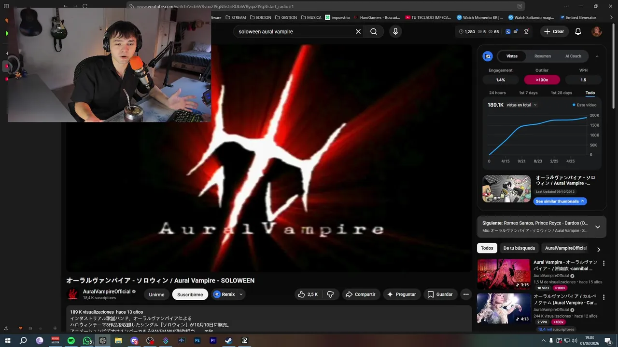Open the MUSICA bookmarks folder
This screenshot has height=347, width=618.
pos(311,18)
